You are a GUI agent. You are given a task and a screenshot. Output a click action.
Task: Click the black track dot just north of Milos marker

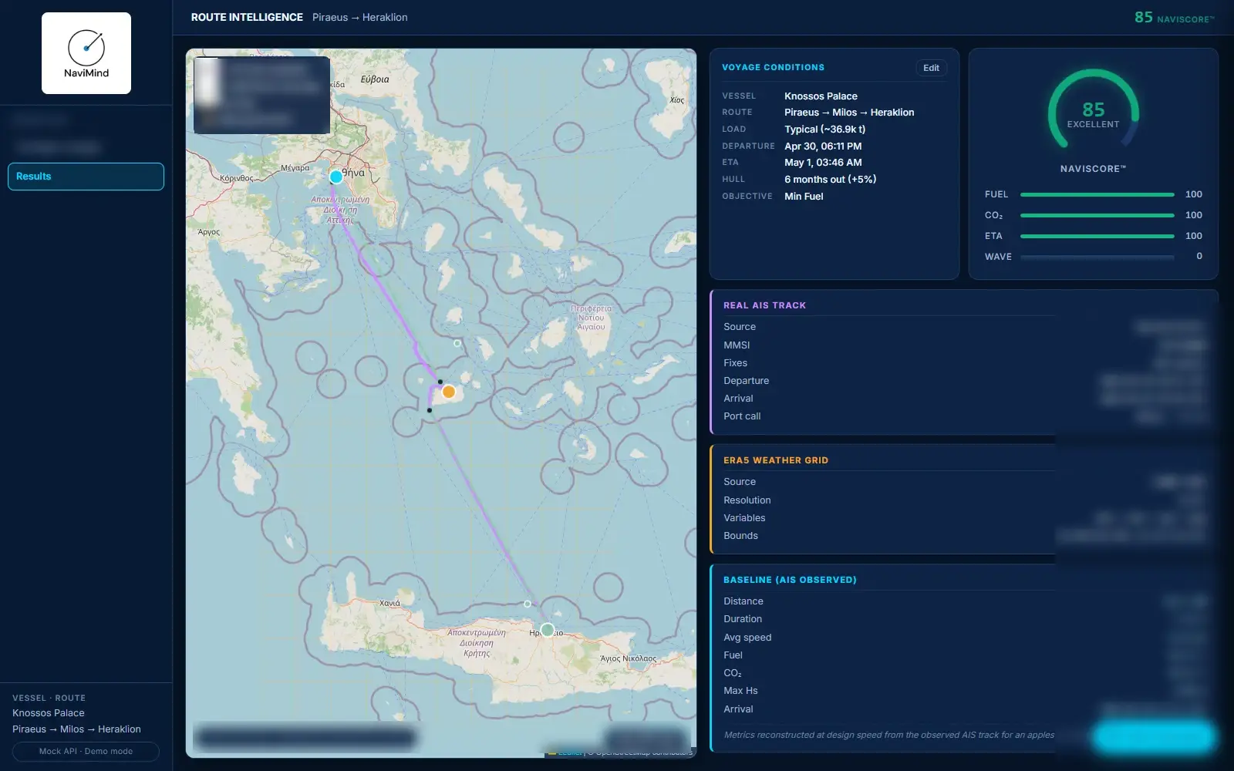[440, 382]
